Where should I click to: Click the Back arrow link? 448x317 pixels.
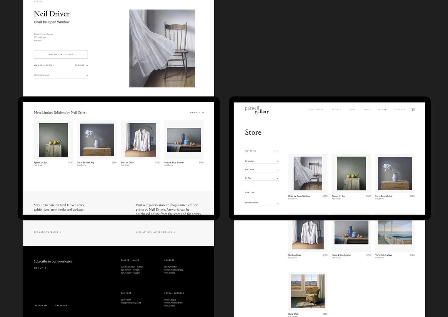coord(38,2)
